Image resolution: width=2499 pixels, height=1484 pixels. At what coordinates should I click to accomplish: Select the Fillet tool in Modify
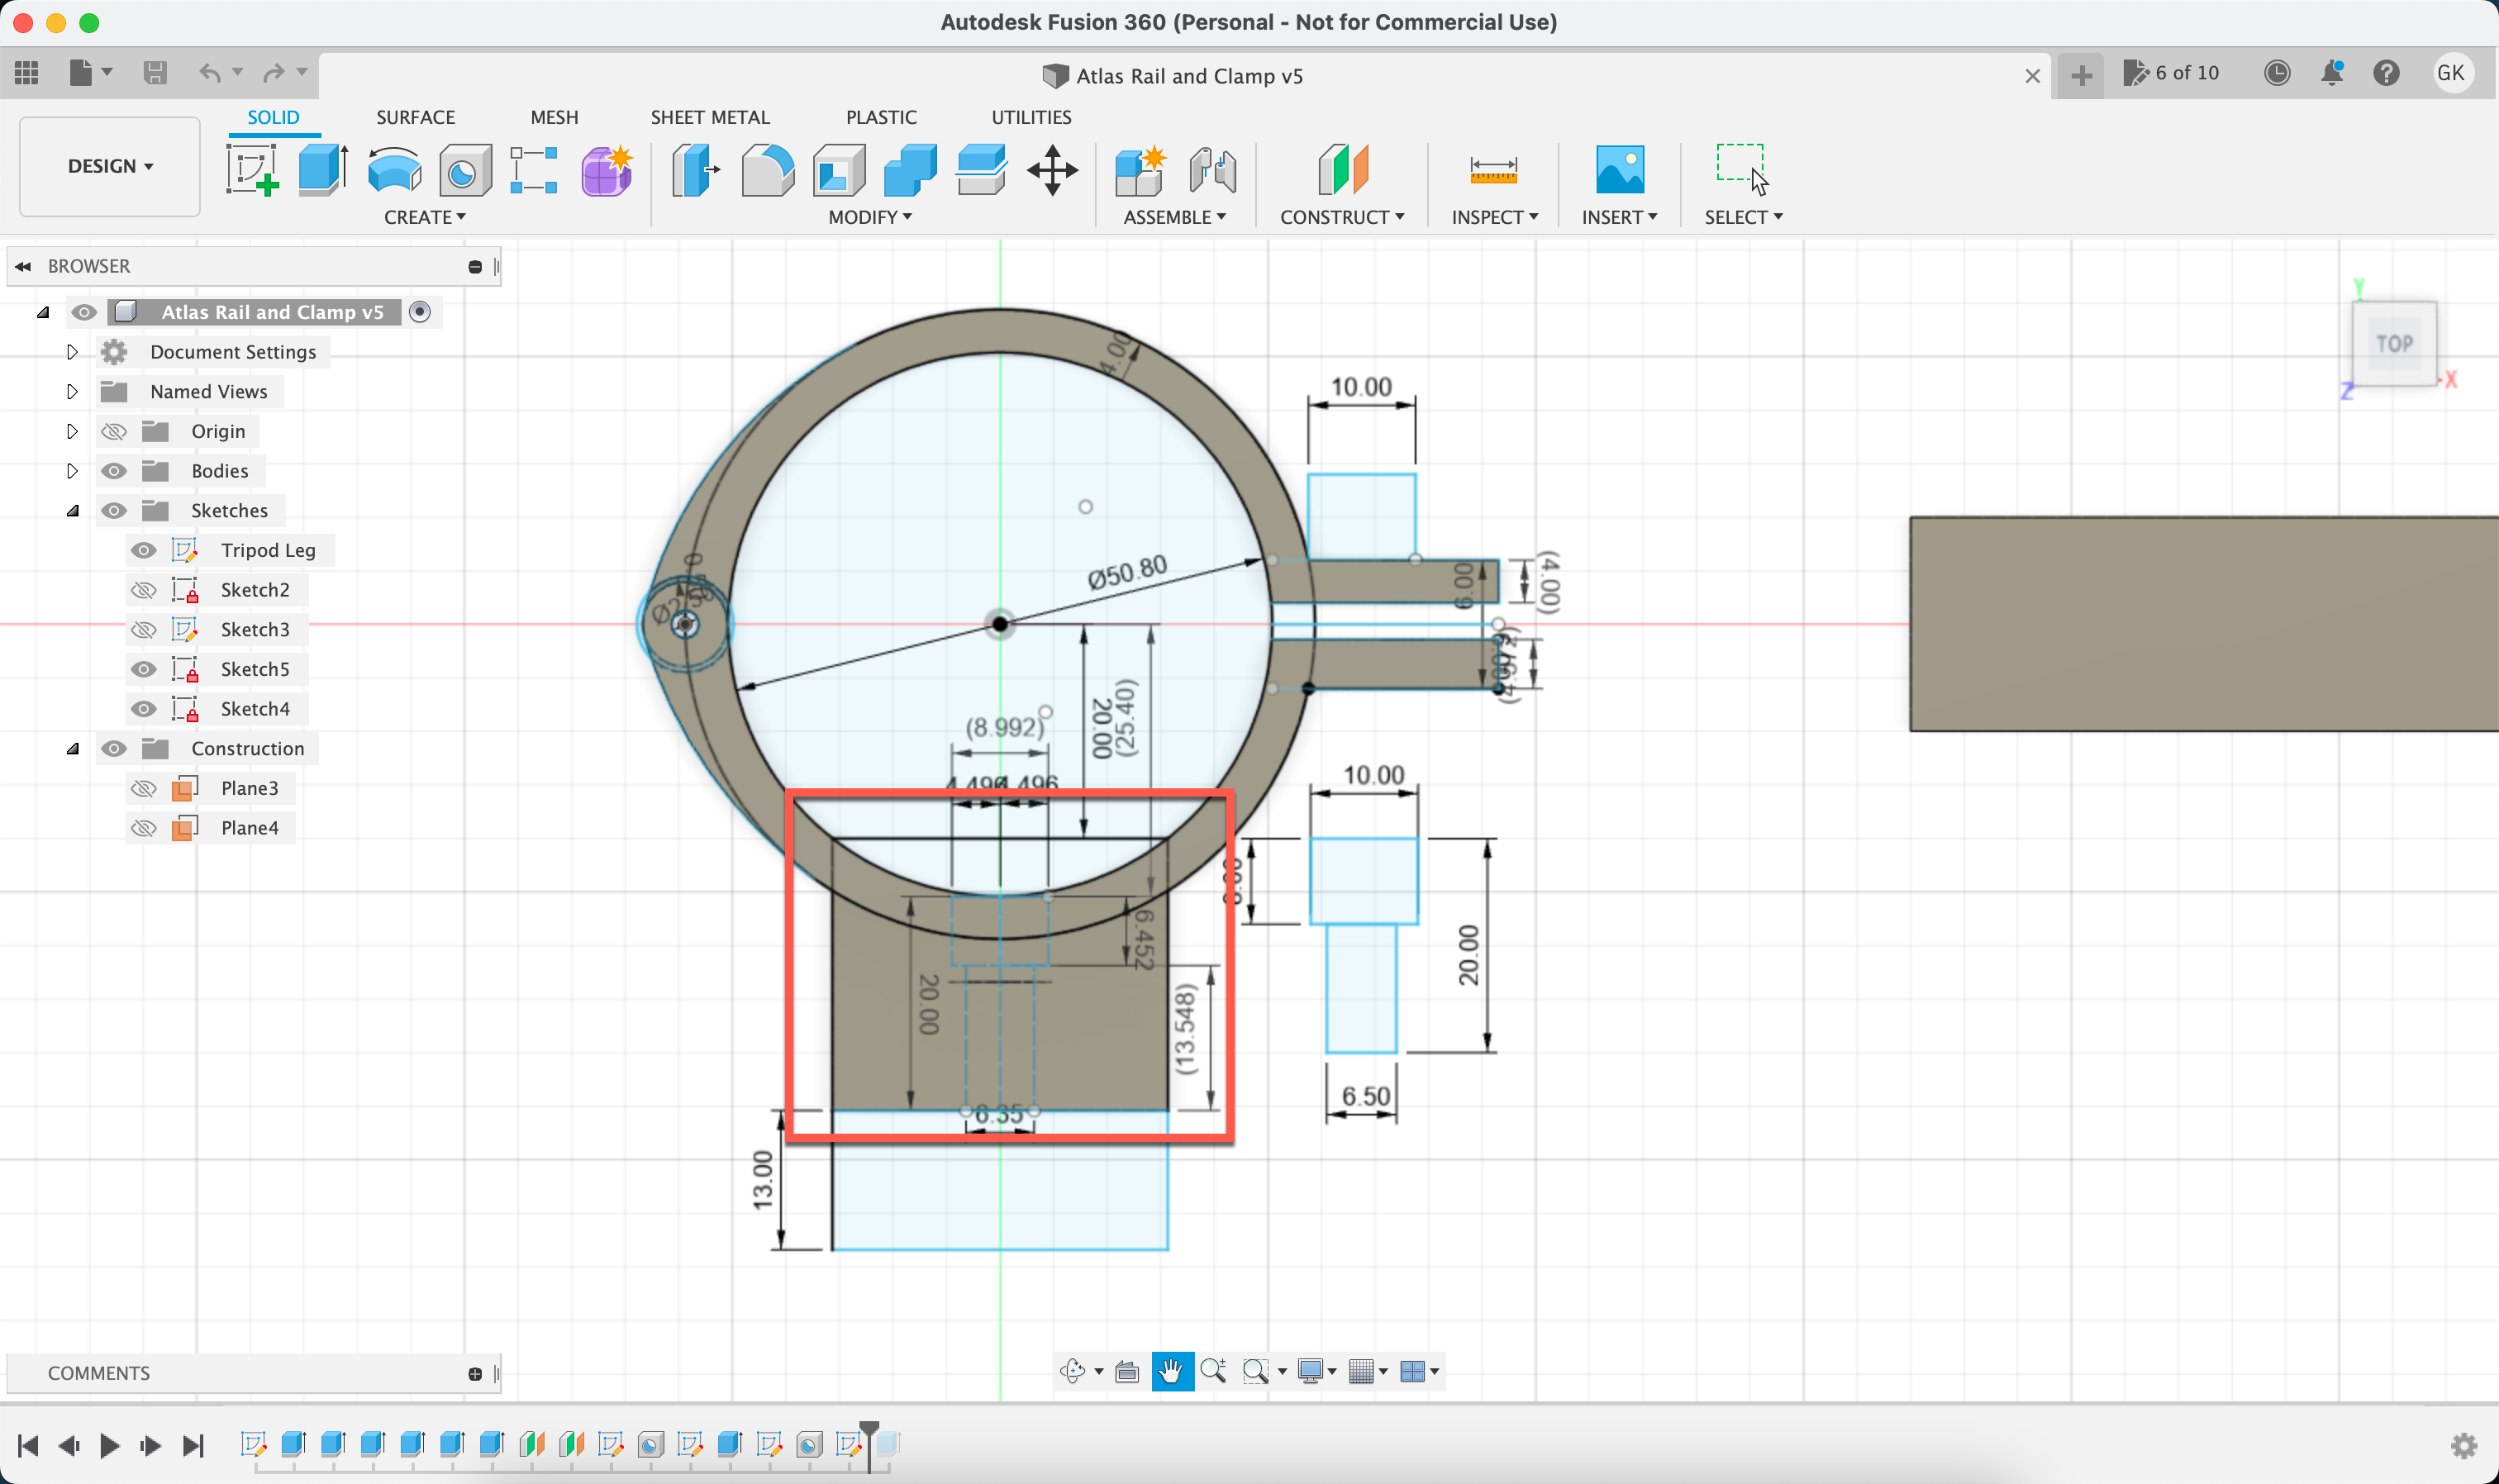(x=768, y=170)
